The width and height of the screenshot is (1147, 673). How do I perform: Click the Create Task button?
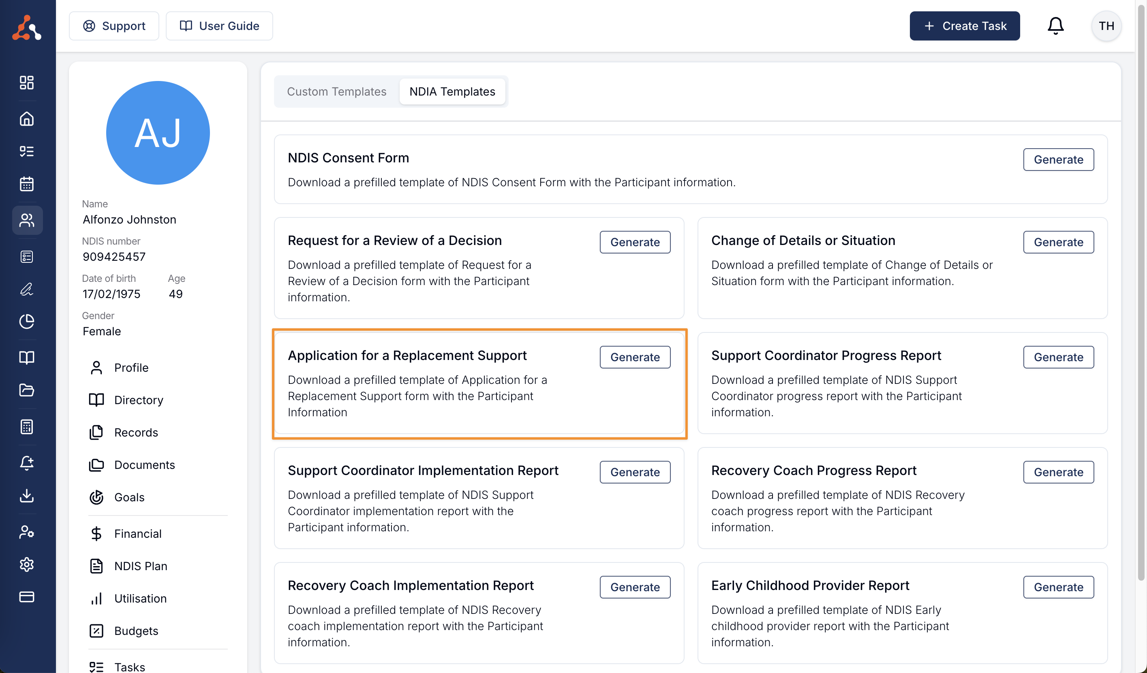click(x=965, y=26)
